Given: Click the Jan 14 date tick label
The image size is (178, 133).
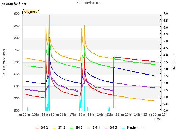Looking at the screenshot, I should pos(41,115).
